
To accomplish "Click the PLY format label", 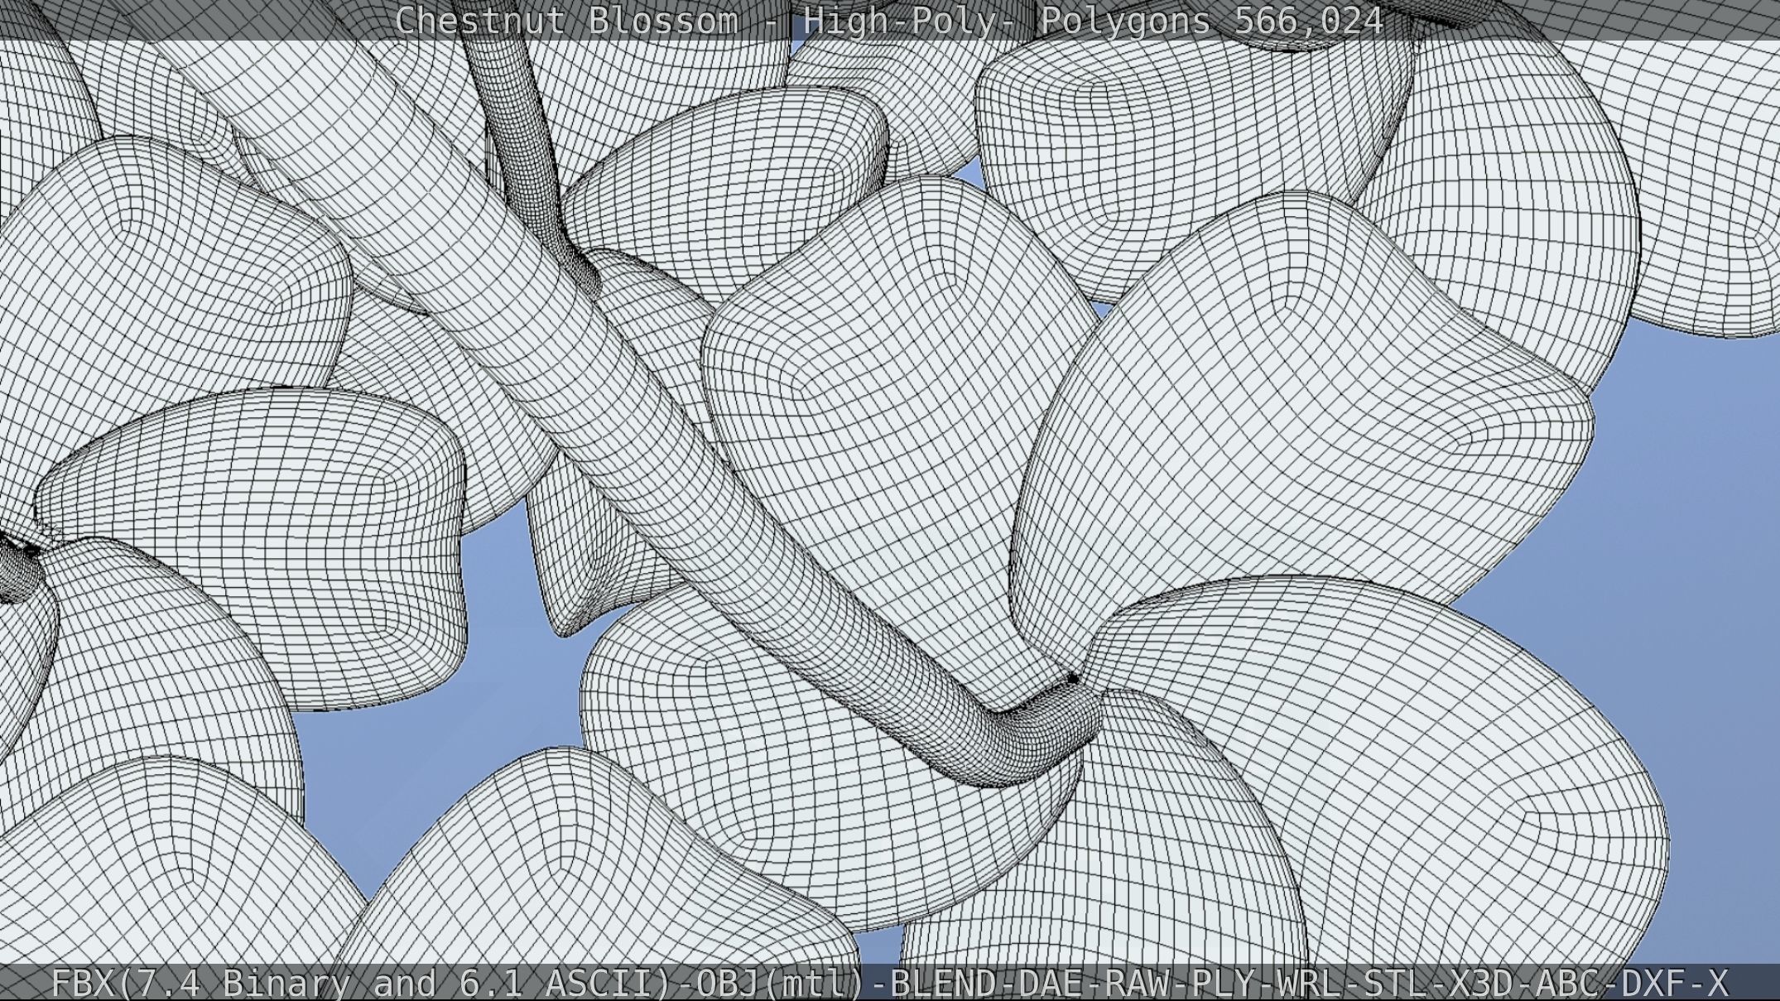I will click(x=1226, y=984).
